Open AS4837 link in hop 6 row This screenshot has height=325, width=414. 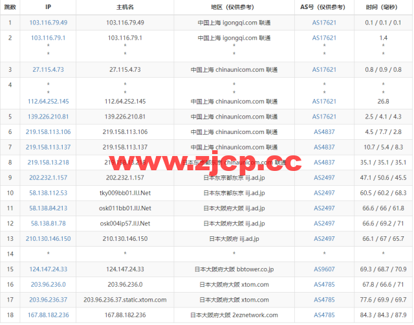coord(324,132)
